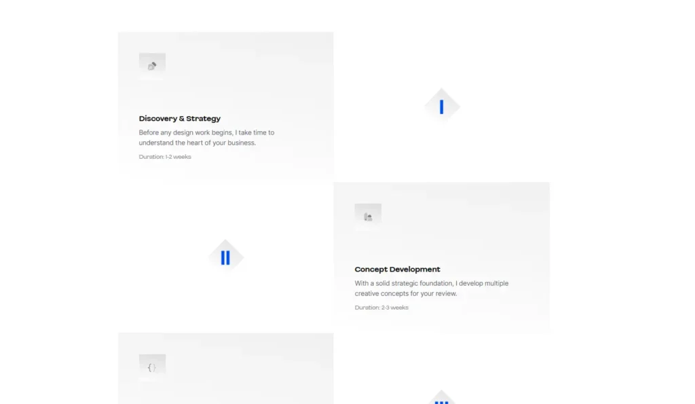Click the line "creative concepts for your review"

click(406, 294)
